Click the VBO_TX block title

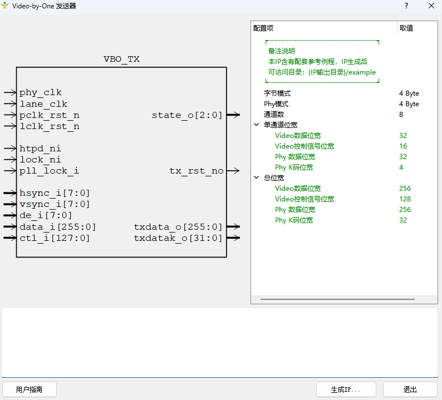pyautogui.click(x=121, y=59)
